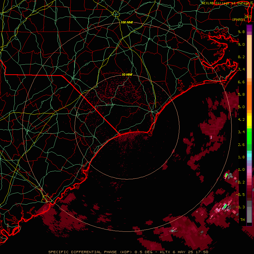Click the 5.8 color bar value
Viewport: 254px width, 254px height.
[x=241, y=95]
